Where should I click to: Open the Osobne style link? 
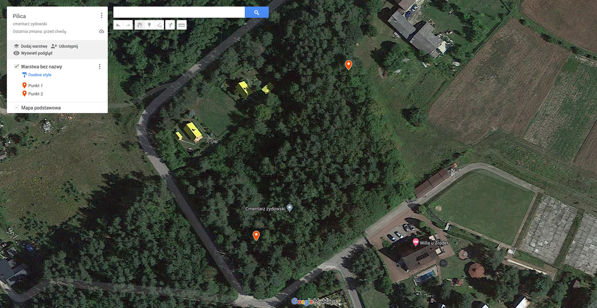[37, 75]
